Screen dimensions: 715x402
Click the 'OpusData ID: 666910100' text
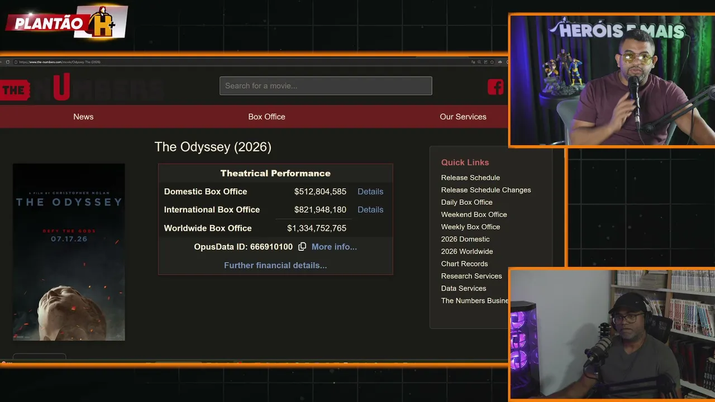(243, 247)
